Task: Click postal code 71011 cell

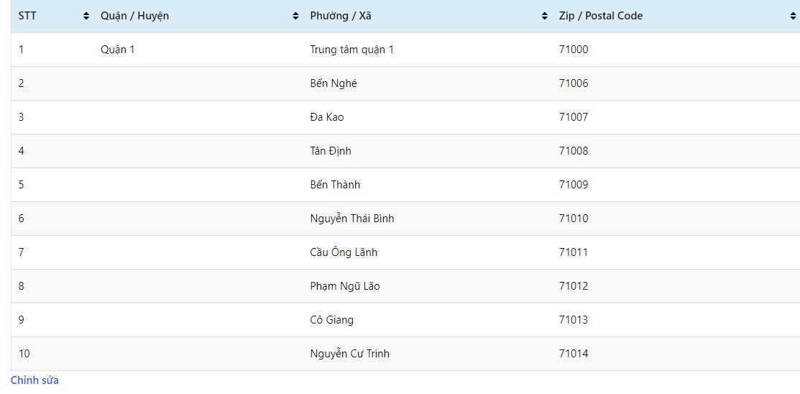Action: tap(574, 252)
